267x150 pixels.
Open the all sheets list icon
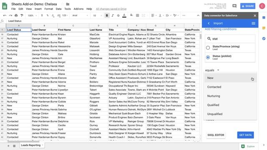click(x=14, y=146)
